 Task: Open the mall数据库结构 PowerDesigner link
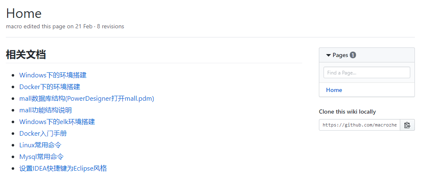87,99
